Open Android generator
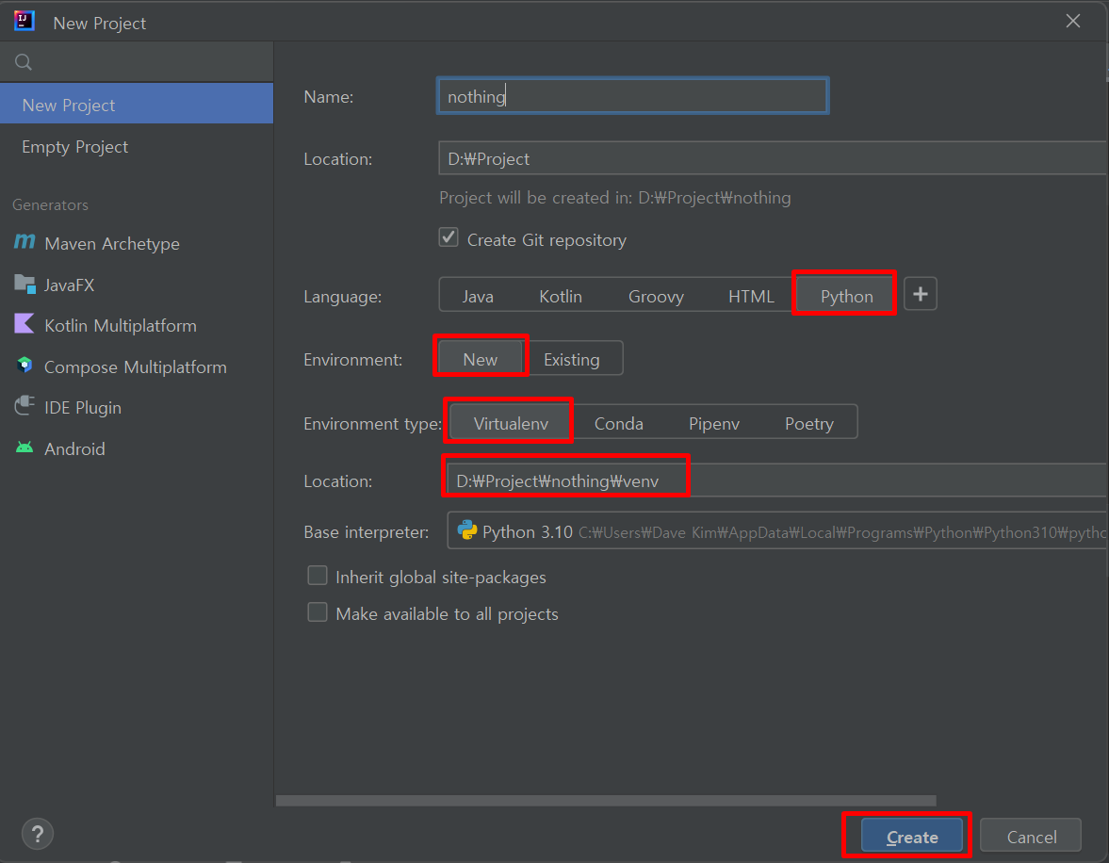The image size is (1109, 863). [137, 448]
